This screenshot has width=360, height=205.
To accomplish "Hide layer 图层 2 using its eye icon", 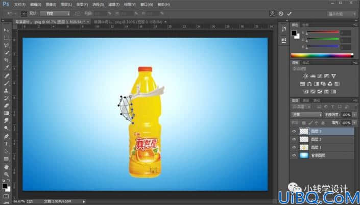I will pos(294,139).
